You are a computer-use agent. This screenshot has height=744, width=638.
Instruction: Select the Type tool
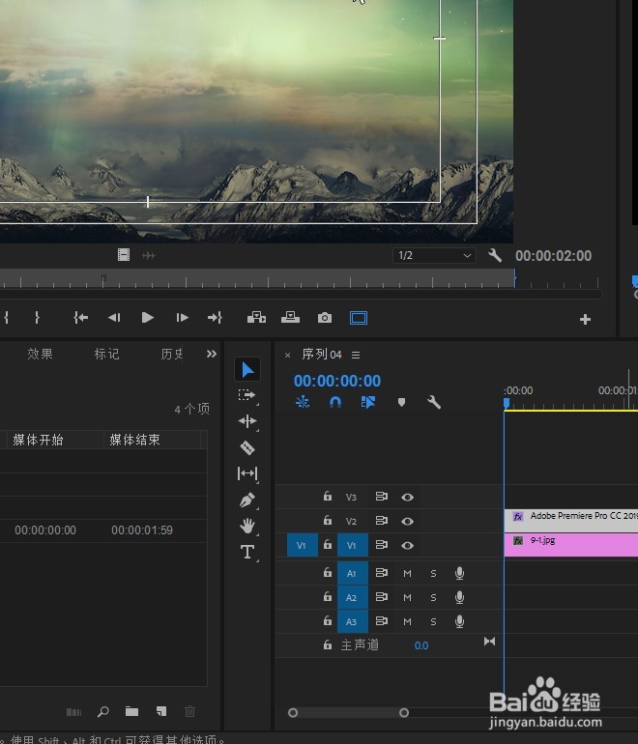coord(247,552)
